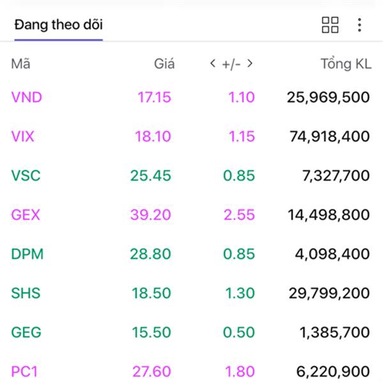Sort by the Mã column header
The height and width of the screenshot is (383, 383).
point(20,64)
